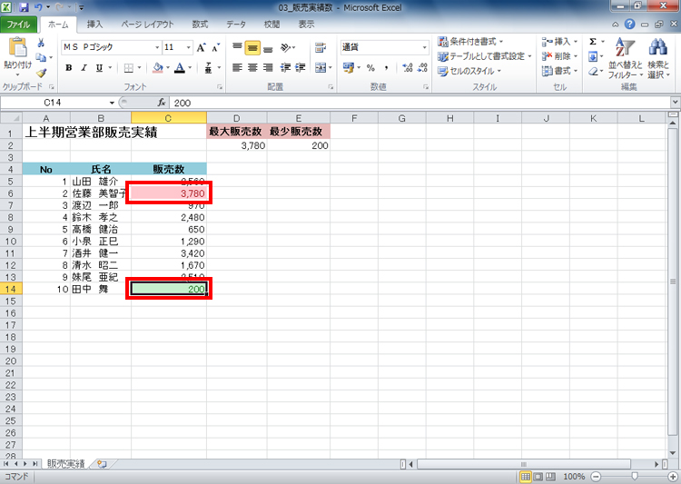Apply percent style
Image resolution: width=681 pixels, height=484 pixels.
[370, 67]
